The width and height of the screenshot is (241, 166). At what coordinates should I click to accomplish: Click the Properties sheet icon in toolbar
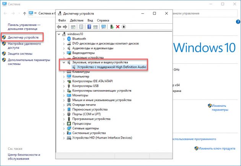coord(81,27)
